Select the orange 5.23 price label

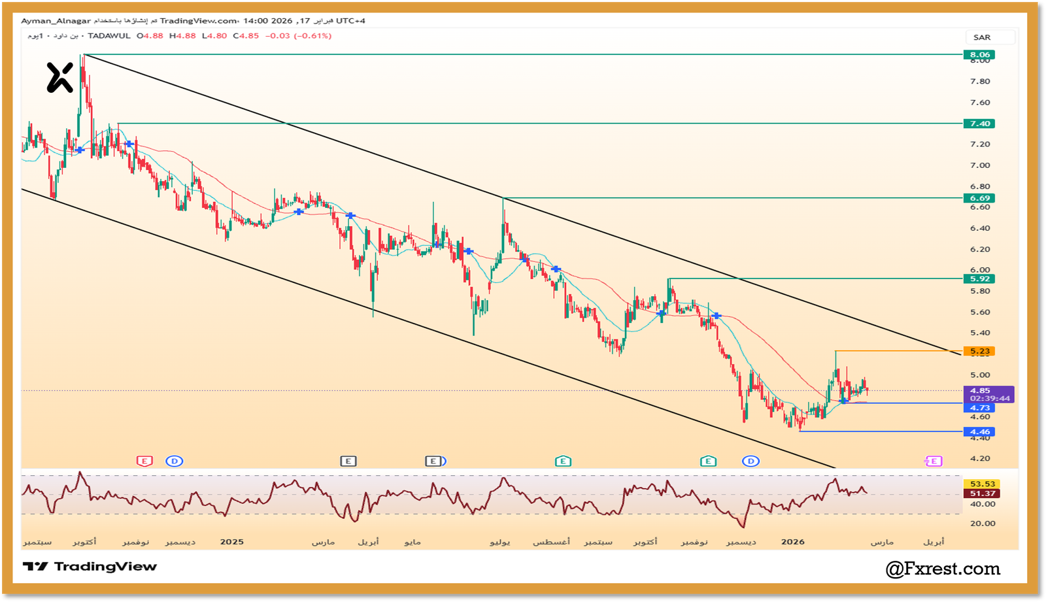(979, 351)
